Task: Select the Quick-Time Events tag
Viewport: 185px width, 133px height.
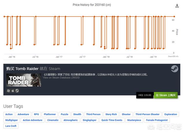Action: (x=112, y=120)
